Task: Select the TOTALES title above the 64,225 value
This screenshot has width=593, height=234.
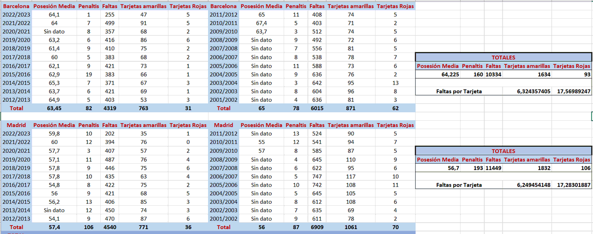Action: pyautogui.click(x=503, y=57)
